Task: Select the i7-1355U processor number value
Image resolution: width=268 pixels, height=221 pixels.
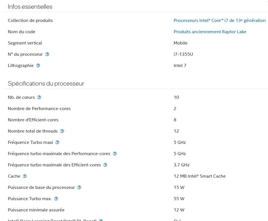Action: (x=183, y=54)
